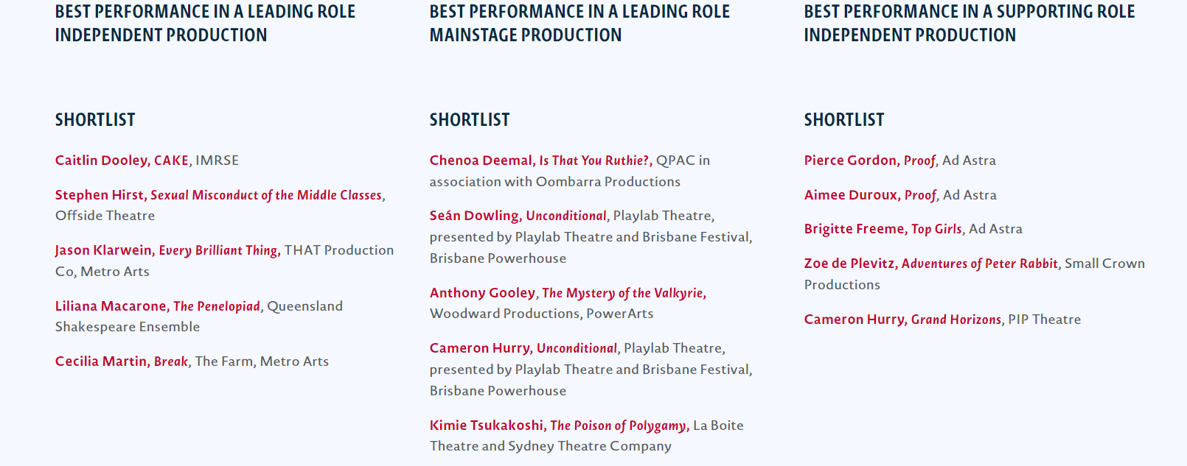Click the Shortlist heading under Supporting Role

[x=844, y=119]
